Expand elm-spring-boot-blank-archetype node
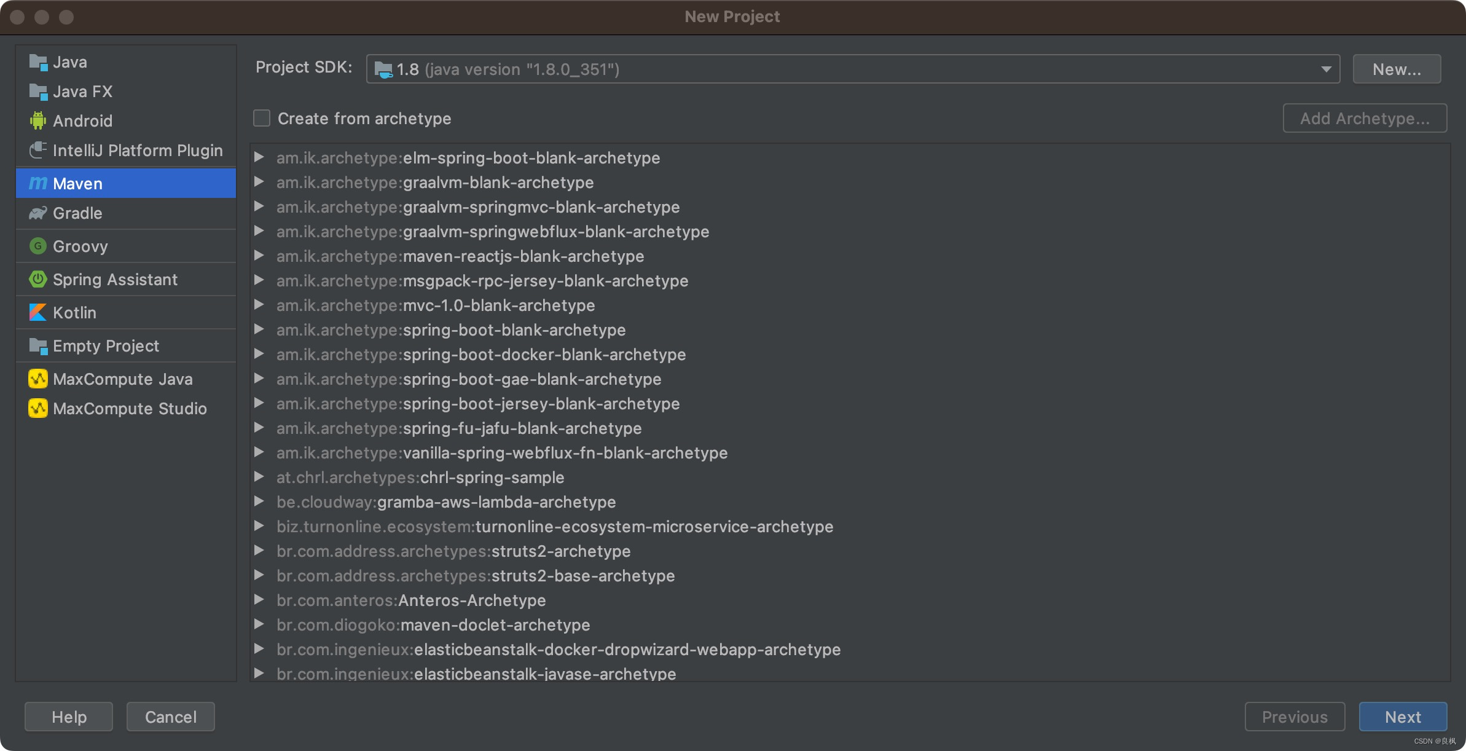The width and height of the screenshot is (1466, 751). (x=259, y=157)
